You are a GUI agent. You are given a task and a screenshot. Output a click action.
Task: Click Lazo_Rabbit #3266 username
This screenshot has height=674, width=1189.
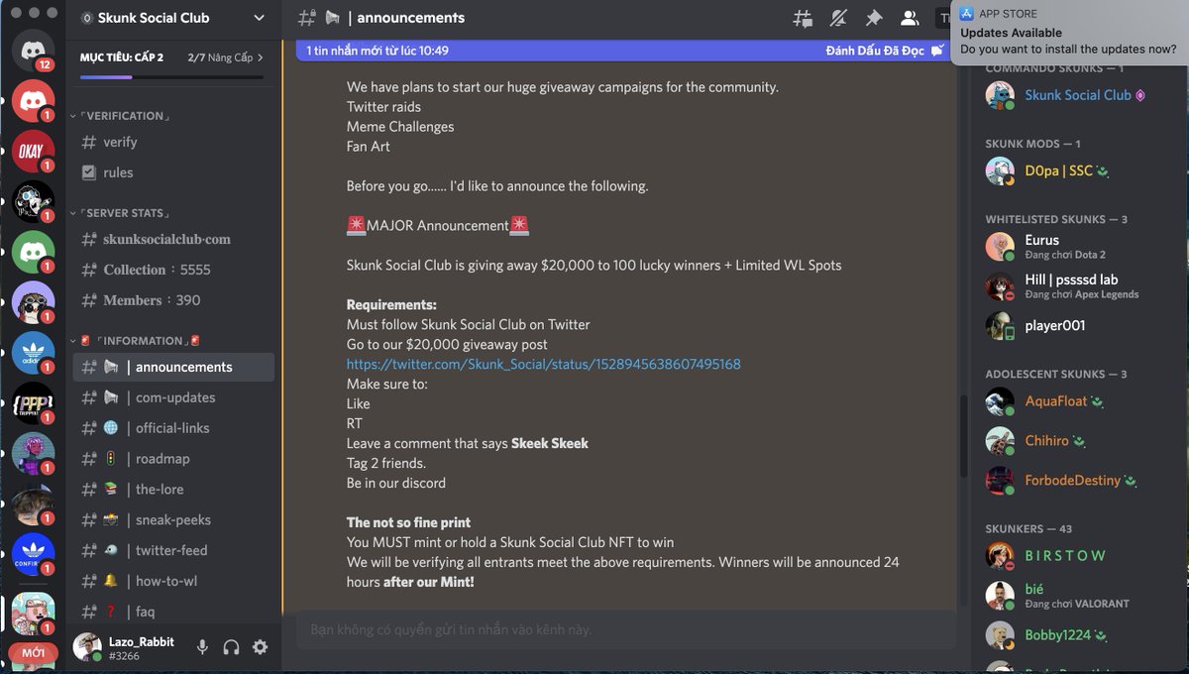point(142,648)
